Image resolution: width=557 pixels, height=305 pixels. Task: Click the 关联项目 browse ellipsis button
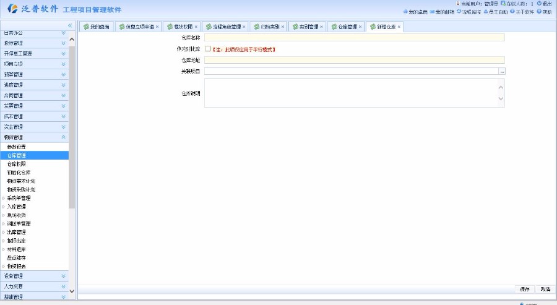point(503,72)
